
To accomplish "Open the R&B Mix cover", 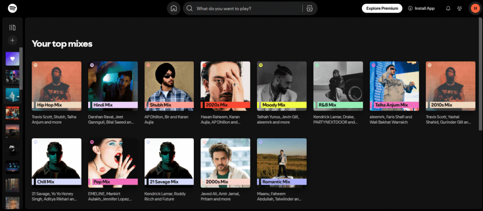I will tap(338, 86).
